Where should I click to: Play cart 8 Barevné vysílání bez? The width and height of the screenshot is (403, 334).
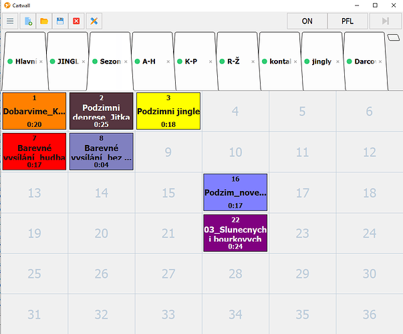point(102,152)
